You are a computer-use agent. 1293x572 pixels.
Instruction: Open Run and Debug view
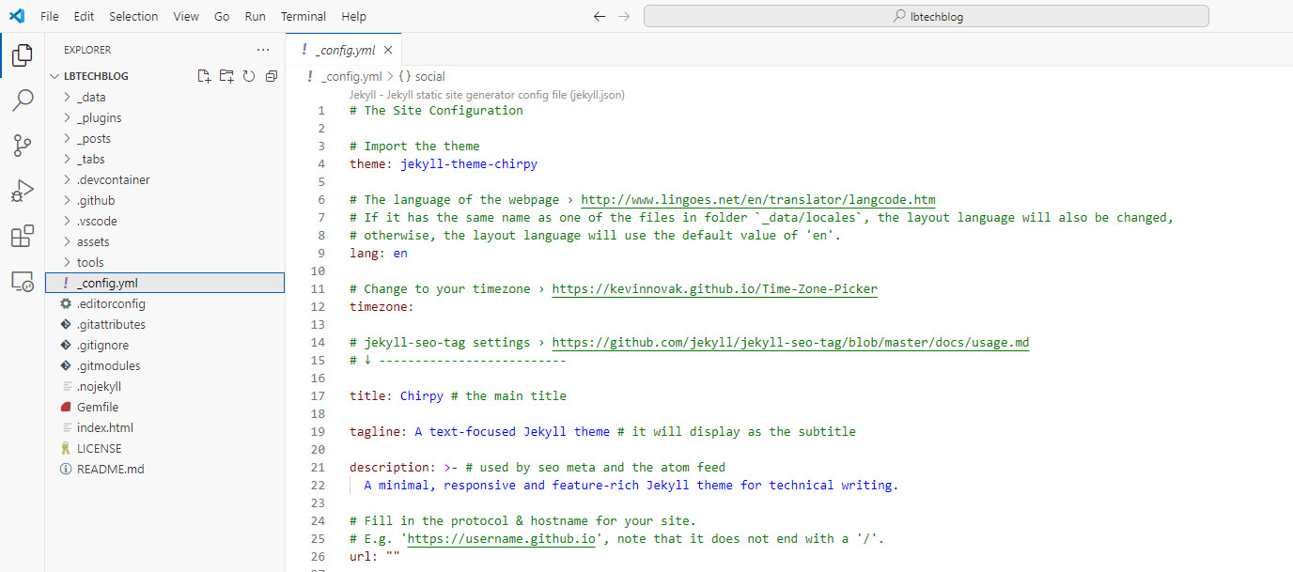(23, 191)
